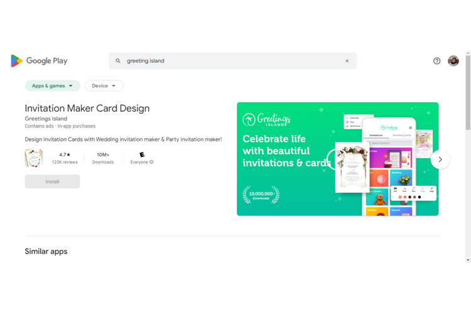Click the 'Invitation Maker Card Design' title
This screenshot has width=471, height=314.
tap(87, 108)
